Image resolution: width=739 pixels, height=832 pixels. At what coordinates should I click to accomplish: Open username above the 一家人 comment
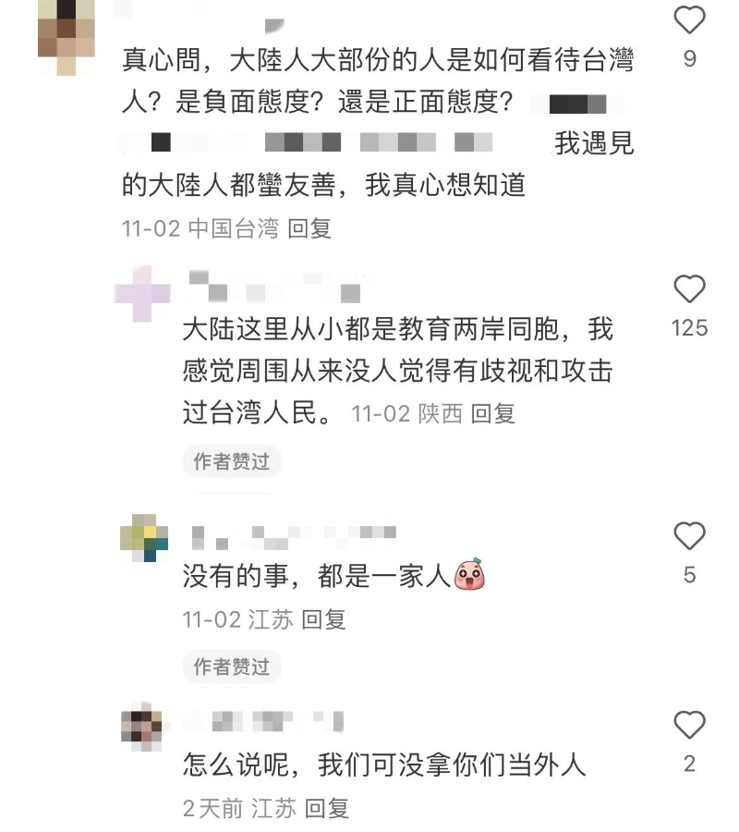293,537
